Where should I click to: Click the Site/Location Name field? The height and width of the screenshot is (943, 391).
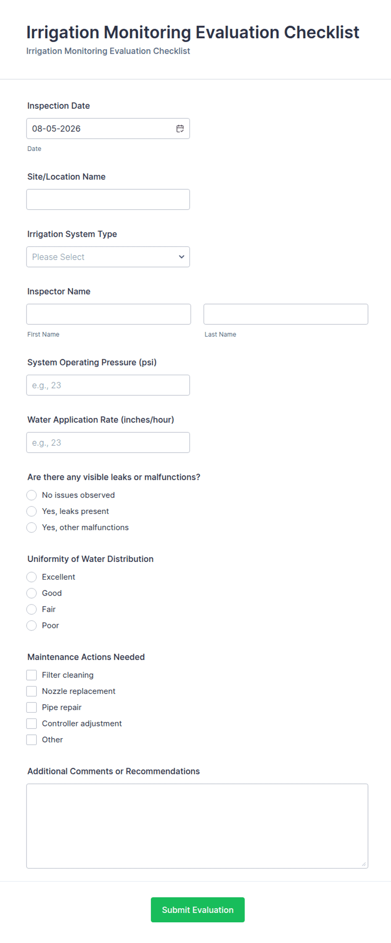click(108, 199)
